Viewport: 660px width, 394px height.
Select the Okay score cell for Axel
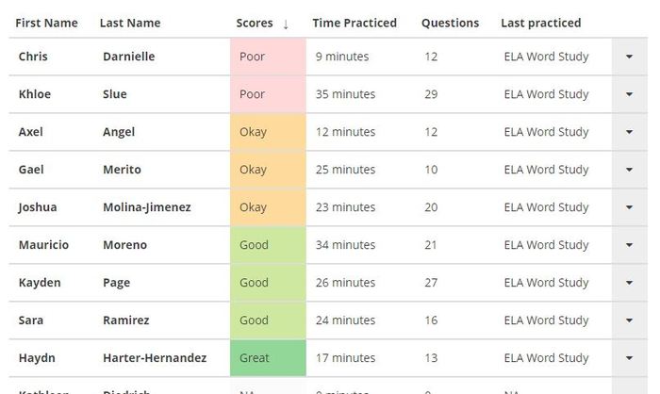click(x=268, y=132)
